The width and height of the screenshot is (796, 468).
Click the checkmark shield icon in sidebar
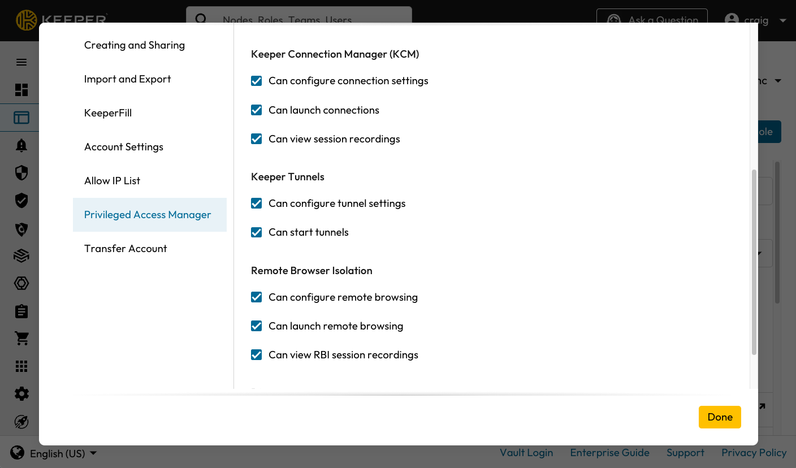(21, 201)
